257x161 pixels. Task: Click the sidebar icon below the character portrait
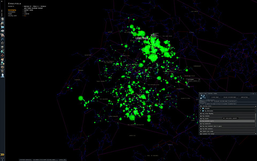pos(2,23)
